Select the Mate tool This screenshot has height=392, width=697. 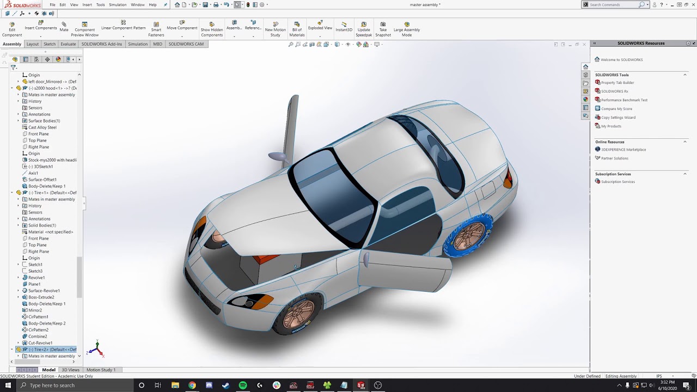click(x=64, y=27)
